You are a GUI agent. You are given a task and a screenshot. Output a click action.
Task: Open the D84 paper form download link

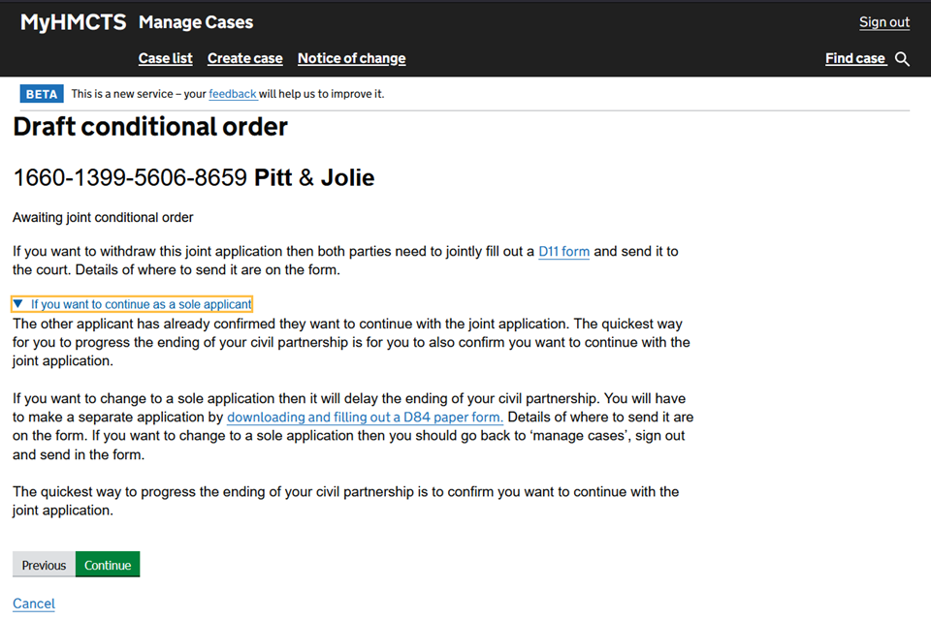pyautogui.click(x=365, y=418)
